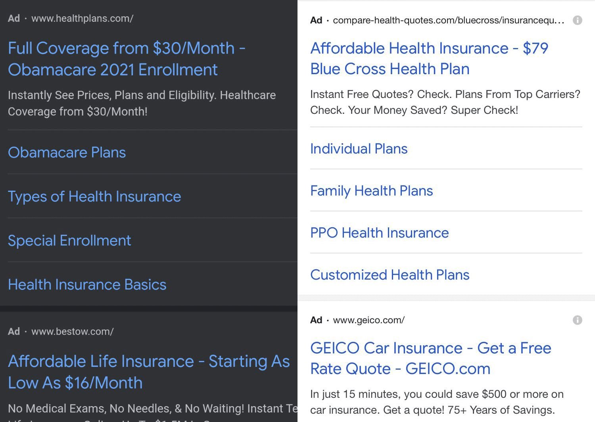Click the info icon beside compare-health-quotes ad

point(578,20)
